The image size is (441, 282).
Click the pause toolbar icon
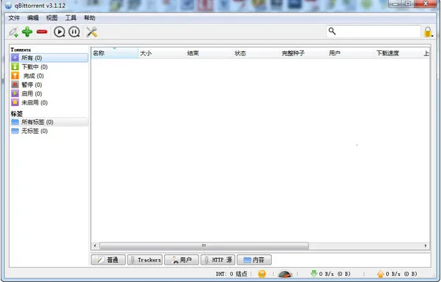click(74, 31)
